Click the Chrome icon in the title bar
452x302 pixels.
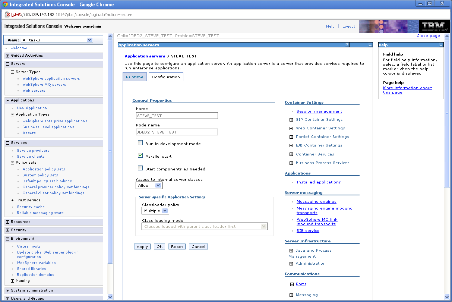(5, 4)
